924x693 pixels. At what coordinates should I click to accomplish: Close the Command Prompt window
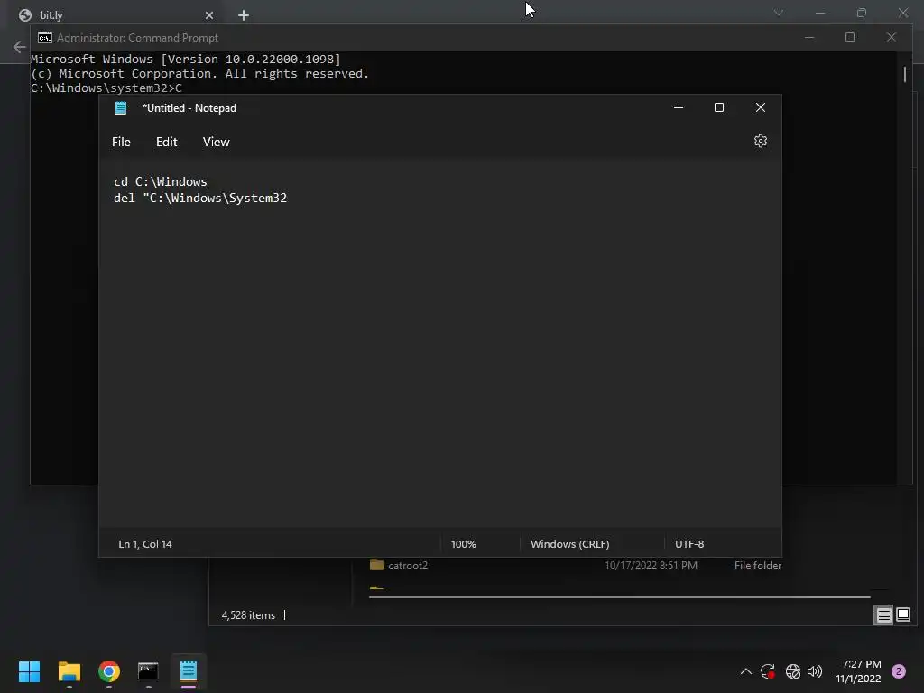891,38
